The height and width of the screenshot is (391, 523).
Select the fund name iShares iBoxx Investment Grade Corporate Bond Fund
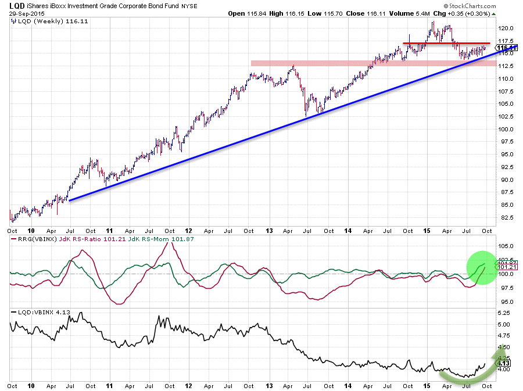[x=103, y=6]
